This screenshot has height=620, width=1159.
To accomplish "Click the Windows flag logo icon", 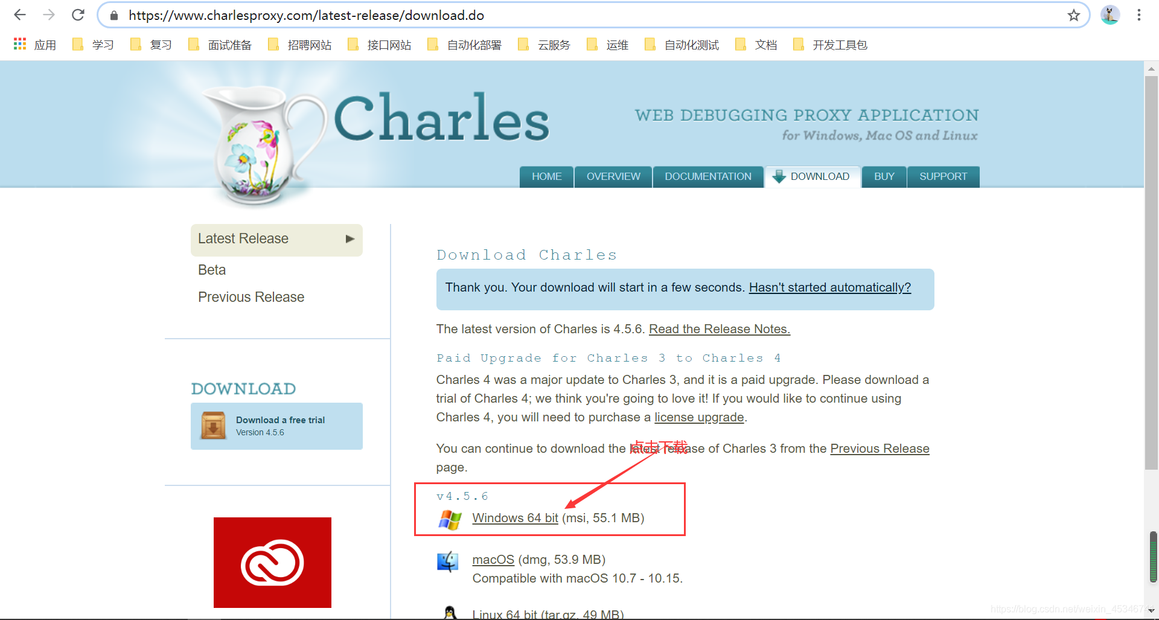I will [450, 519].
